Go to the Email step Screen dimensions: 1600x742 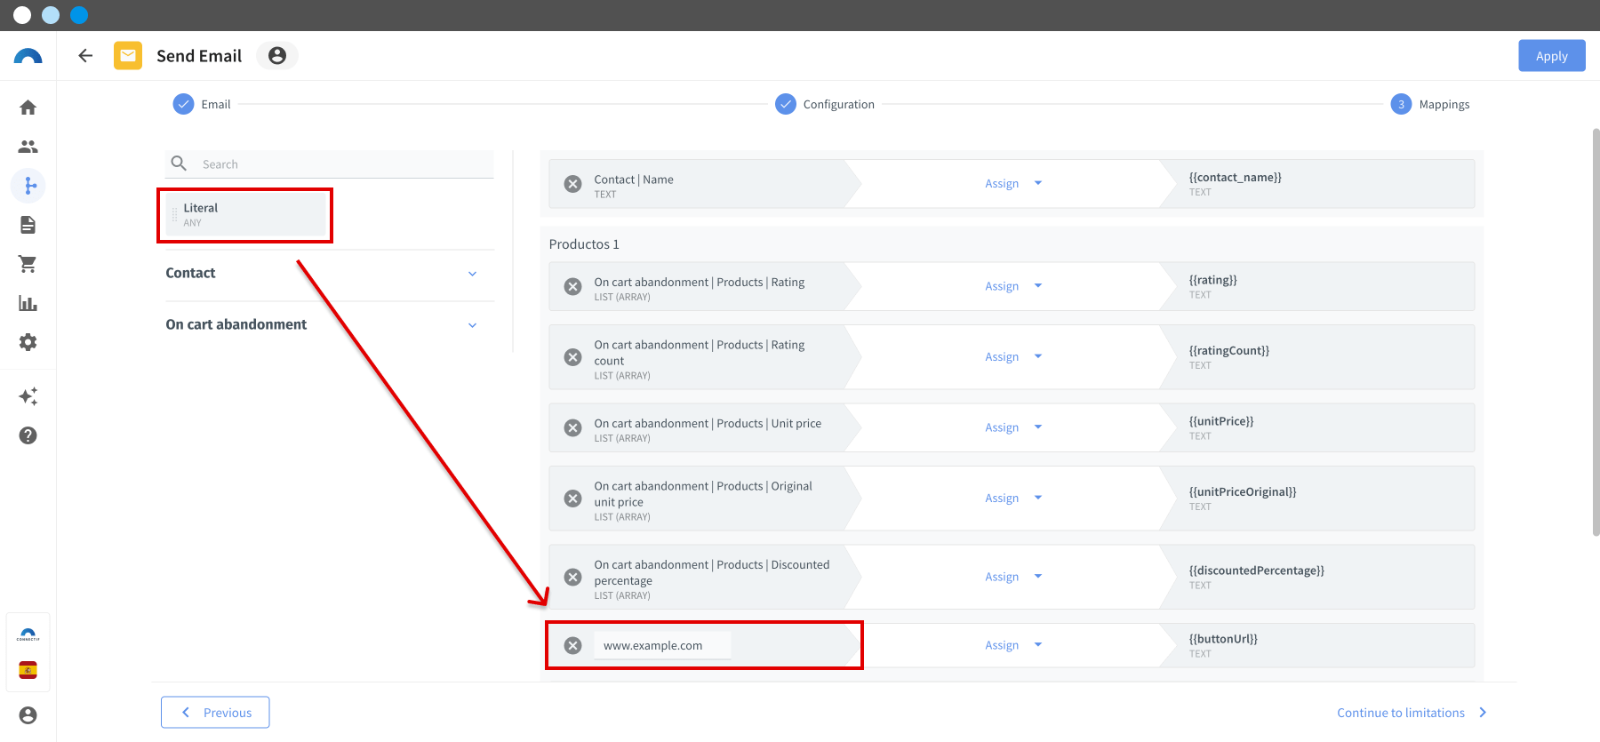tap(202, 104)
